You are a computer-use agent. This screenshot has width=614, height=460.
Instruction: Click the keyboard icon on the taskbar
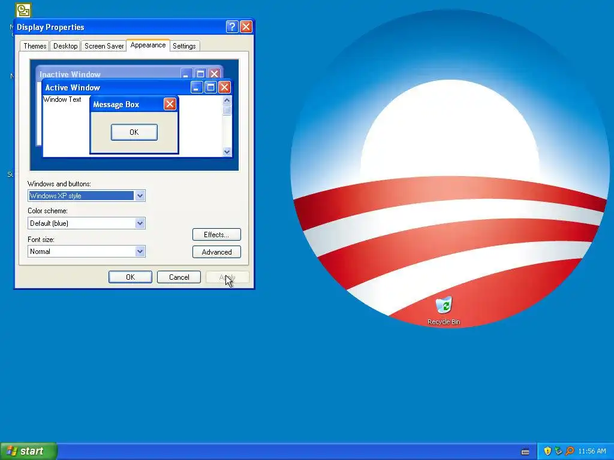click(525, 452)
